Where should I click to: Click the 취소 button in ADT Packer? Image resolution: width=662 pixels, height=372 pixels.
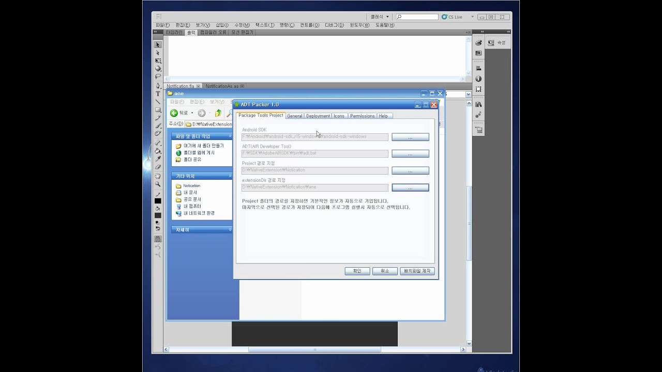tap(385, 271)
